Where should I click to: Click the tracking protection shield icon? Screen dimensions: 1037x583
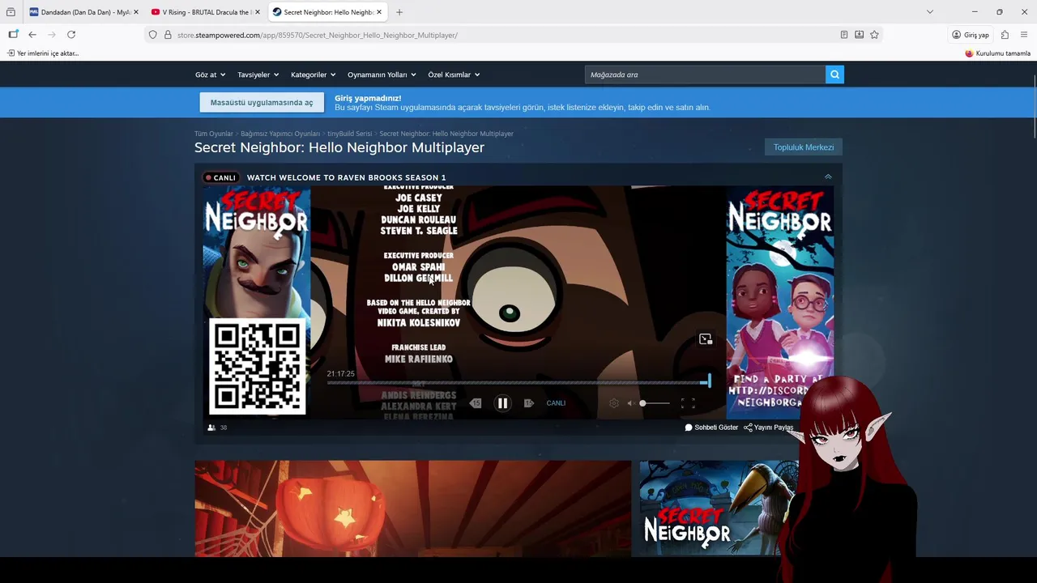152,35
